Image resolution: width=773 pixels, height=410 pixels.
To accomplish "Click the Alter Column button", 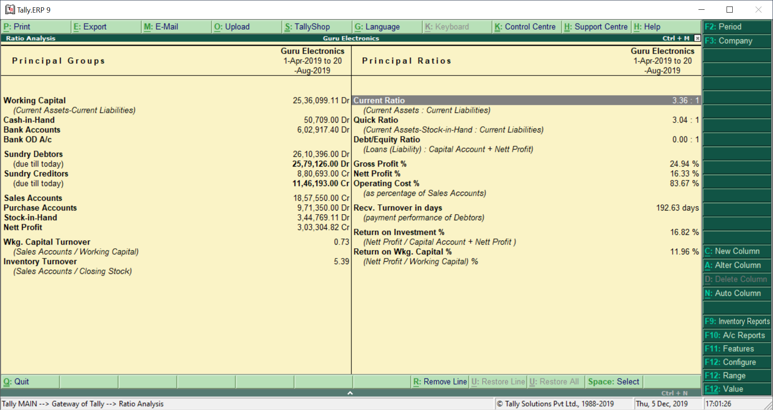I will 737,265.
